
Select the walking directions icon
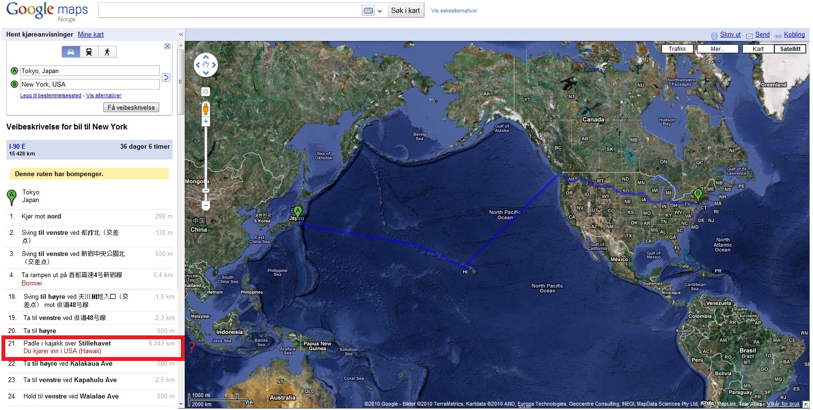pos(107,52)
